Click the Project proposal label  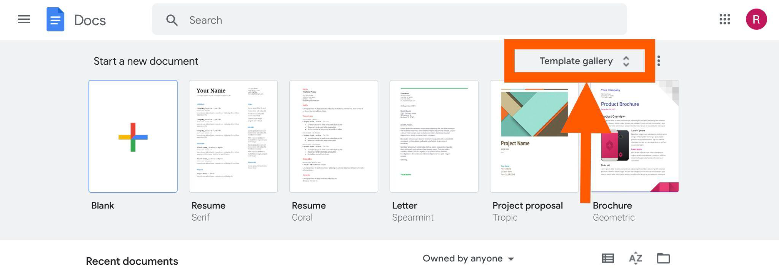click(x=528, y=206)
